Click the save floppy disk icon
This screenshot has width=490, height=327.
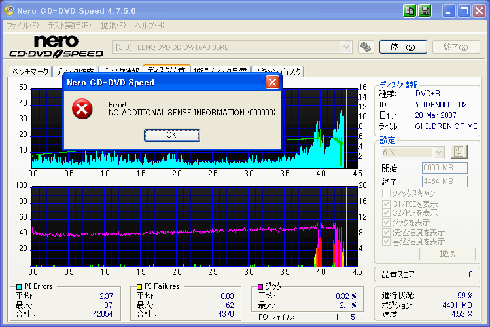425,11
